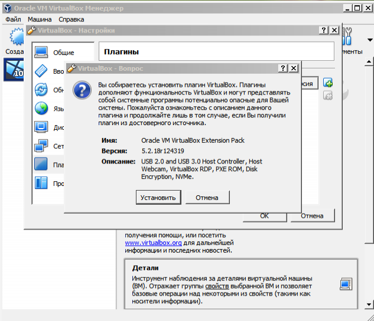
Task: Open the Ввод keyboard icon in settings
Action: point(41,71)
